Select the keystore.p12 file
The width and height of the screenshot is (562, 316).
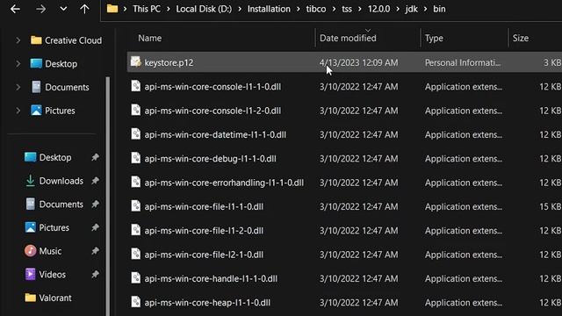(169, 62)
